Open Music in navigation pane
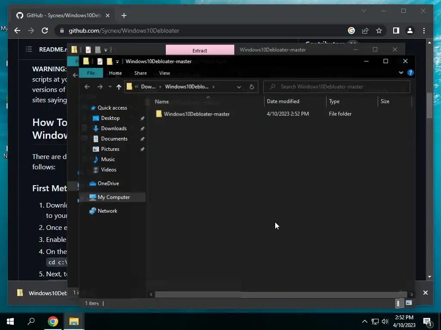 pos(108,159)
